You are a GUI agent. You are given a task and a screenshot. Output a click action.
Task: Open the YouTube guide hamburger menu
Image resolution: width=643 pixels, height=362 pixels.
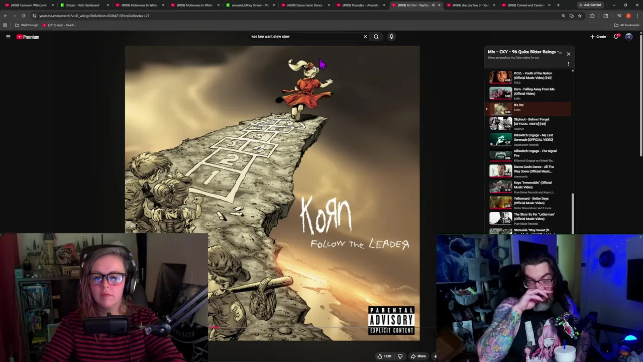coord(8,37)
